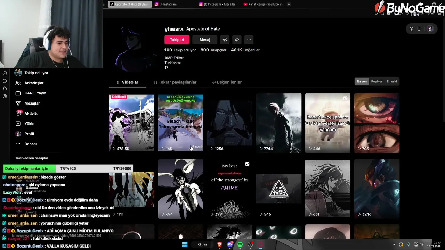
Task: Switch to Apostate of Hate browser tab
Action: point(130,4)
